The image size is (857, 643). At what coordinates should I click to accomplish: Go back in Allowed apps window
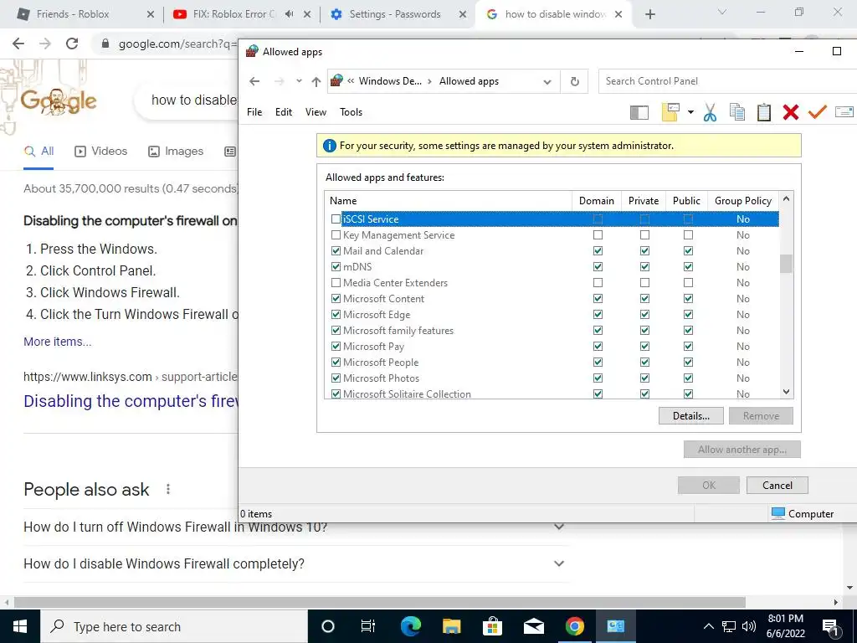(254, 81)
